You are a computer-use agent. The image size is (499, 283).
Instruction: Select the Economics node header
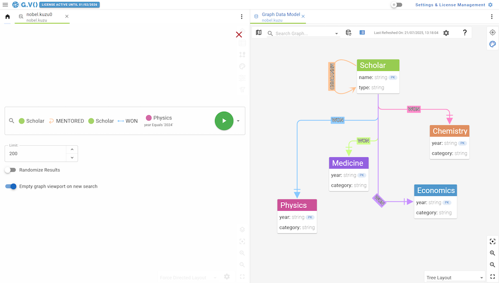436,190
